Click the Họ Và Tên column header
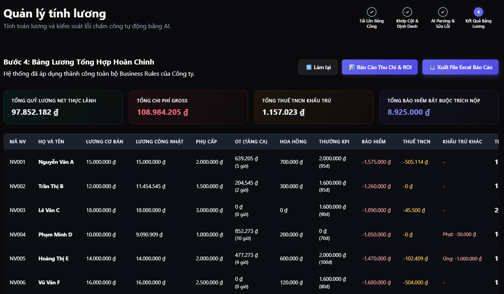 51,142
